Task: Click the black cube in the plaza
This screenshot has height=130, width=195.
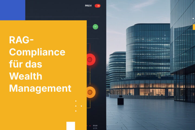Action: point(121,101)
